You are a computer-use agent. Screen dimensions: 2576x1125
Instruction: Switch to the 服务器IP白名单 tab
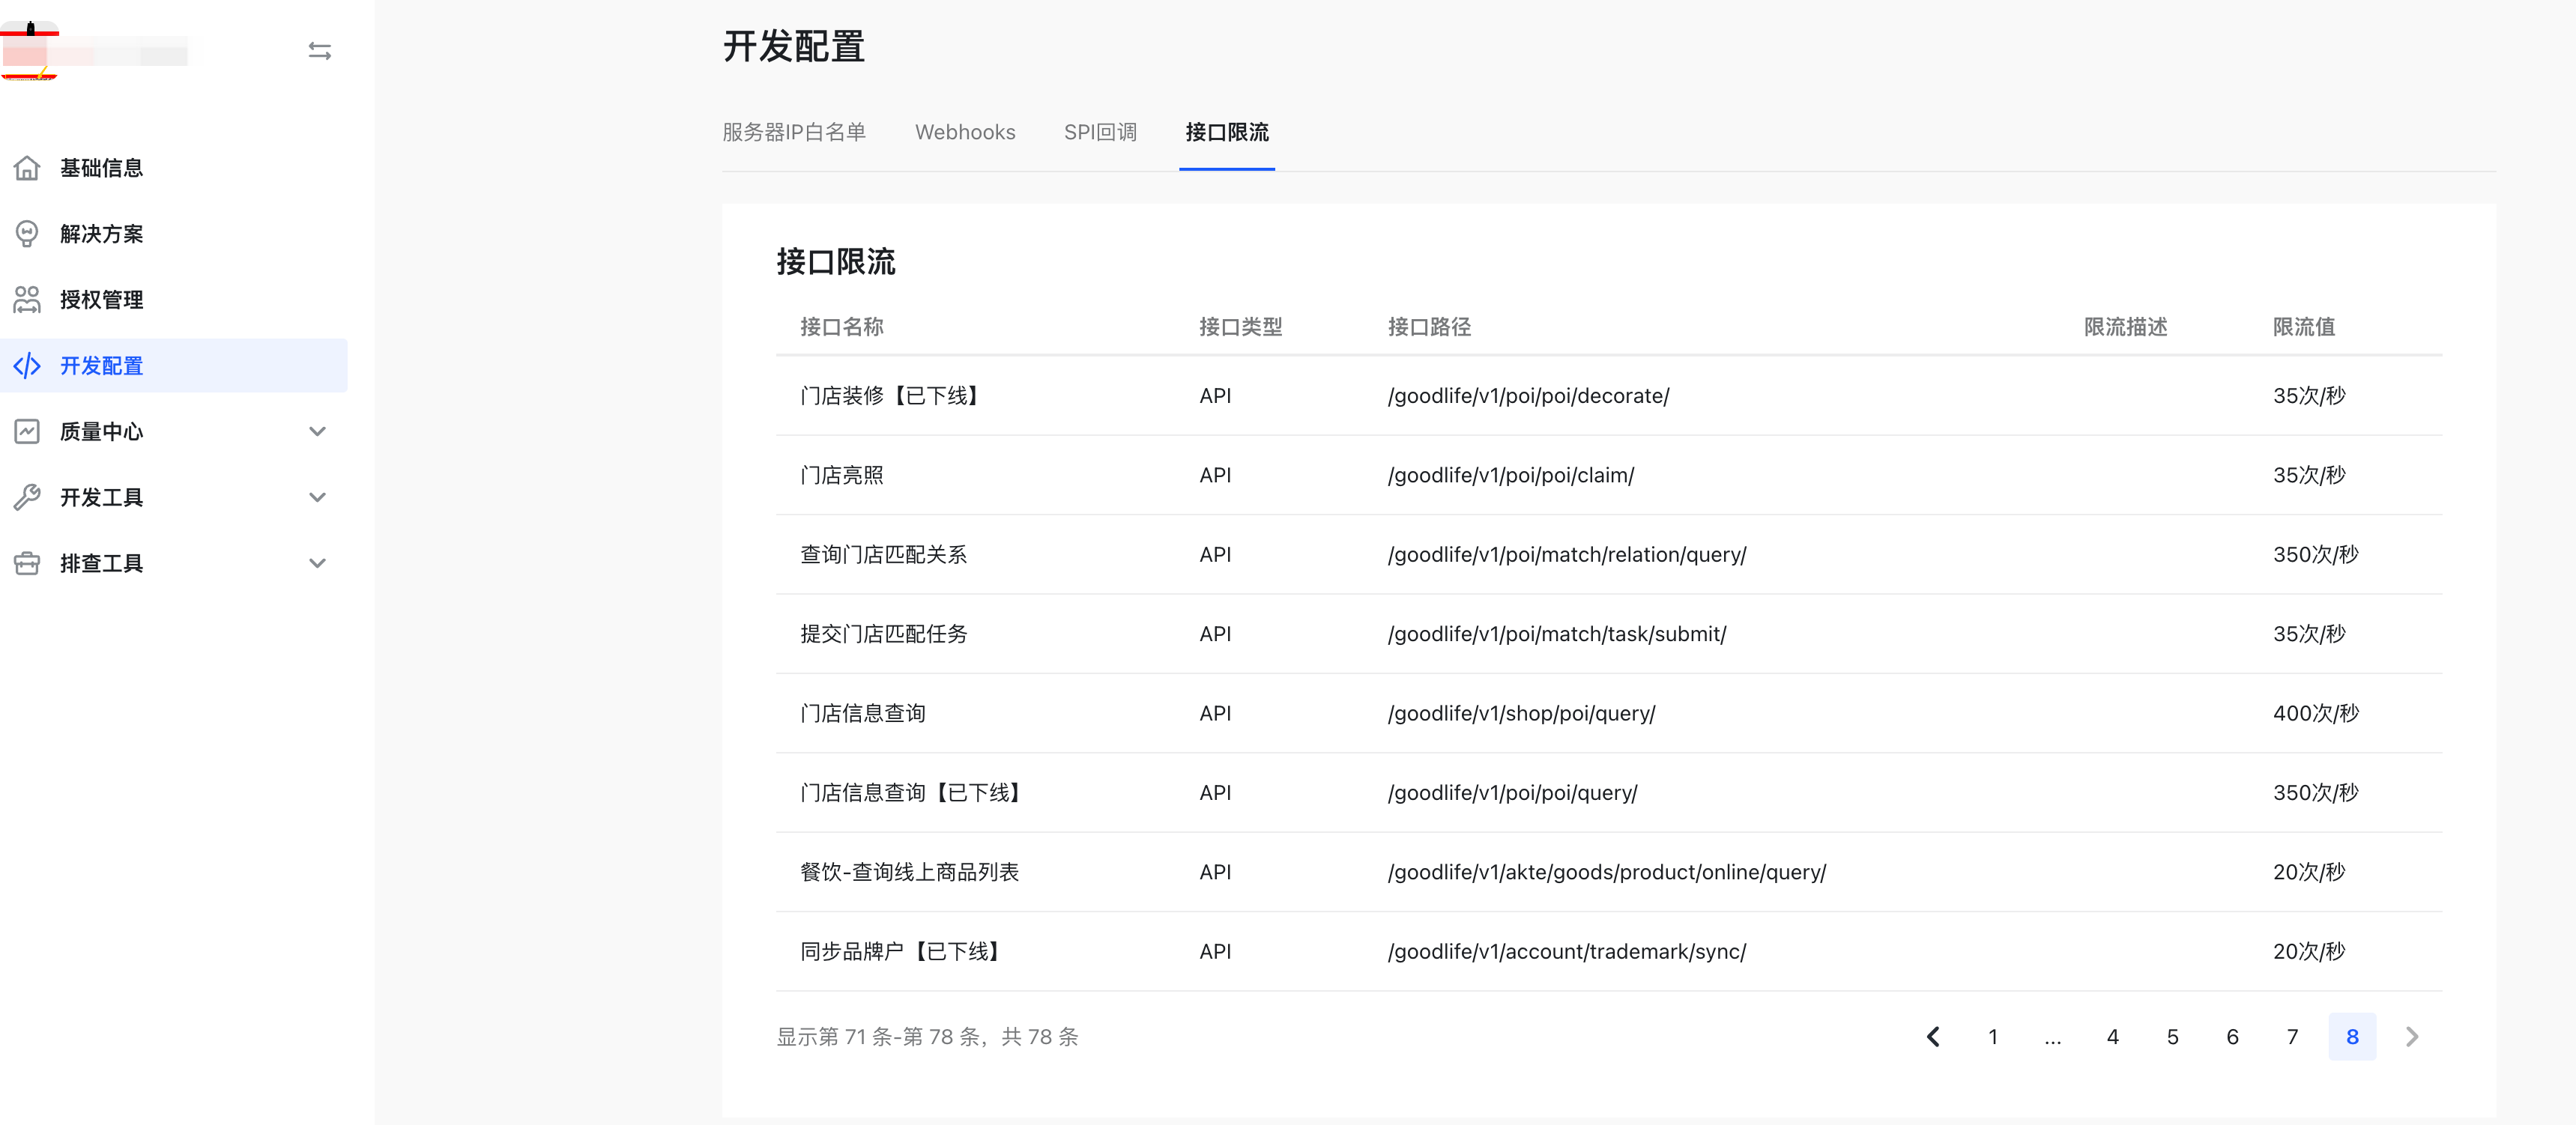(794, 133)
